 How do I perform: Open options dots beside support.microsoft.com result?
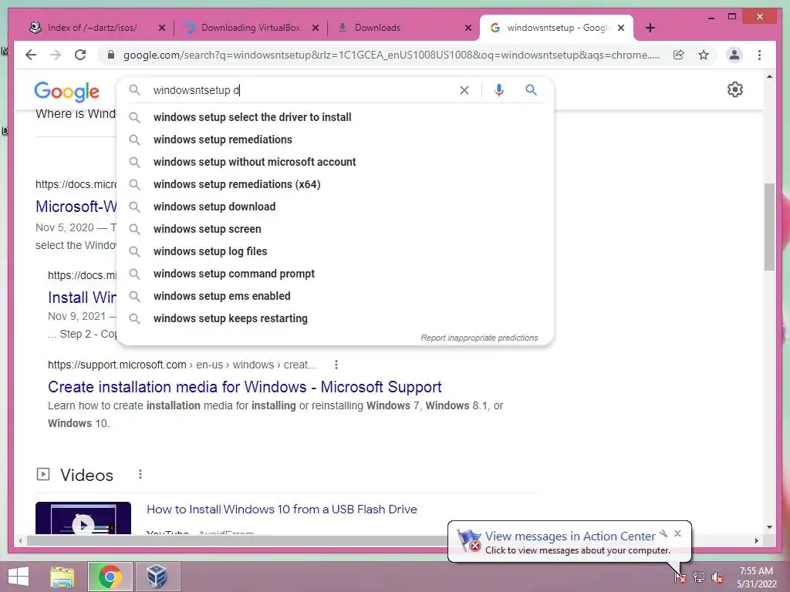coord(336,365)
